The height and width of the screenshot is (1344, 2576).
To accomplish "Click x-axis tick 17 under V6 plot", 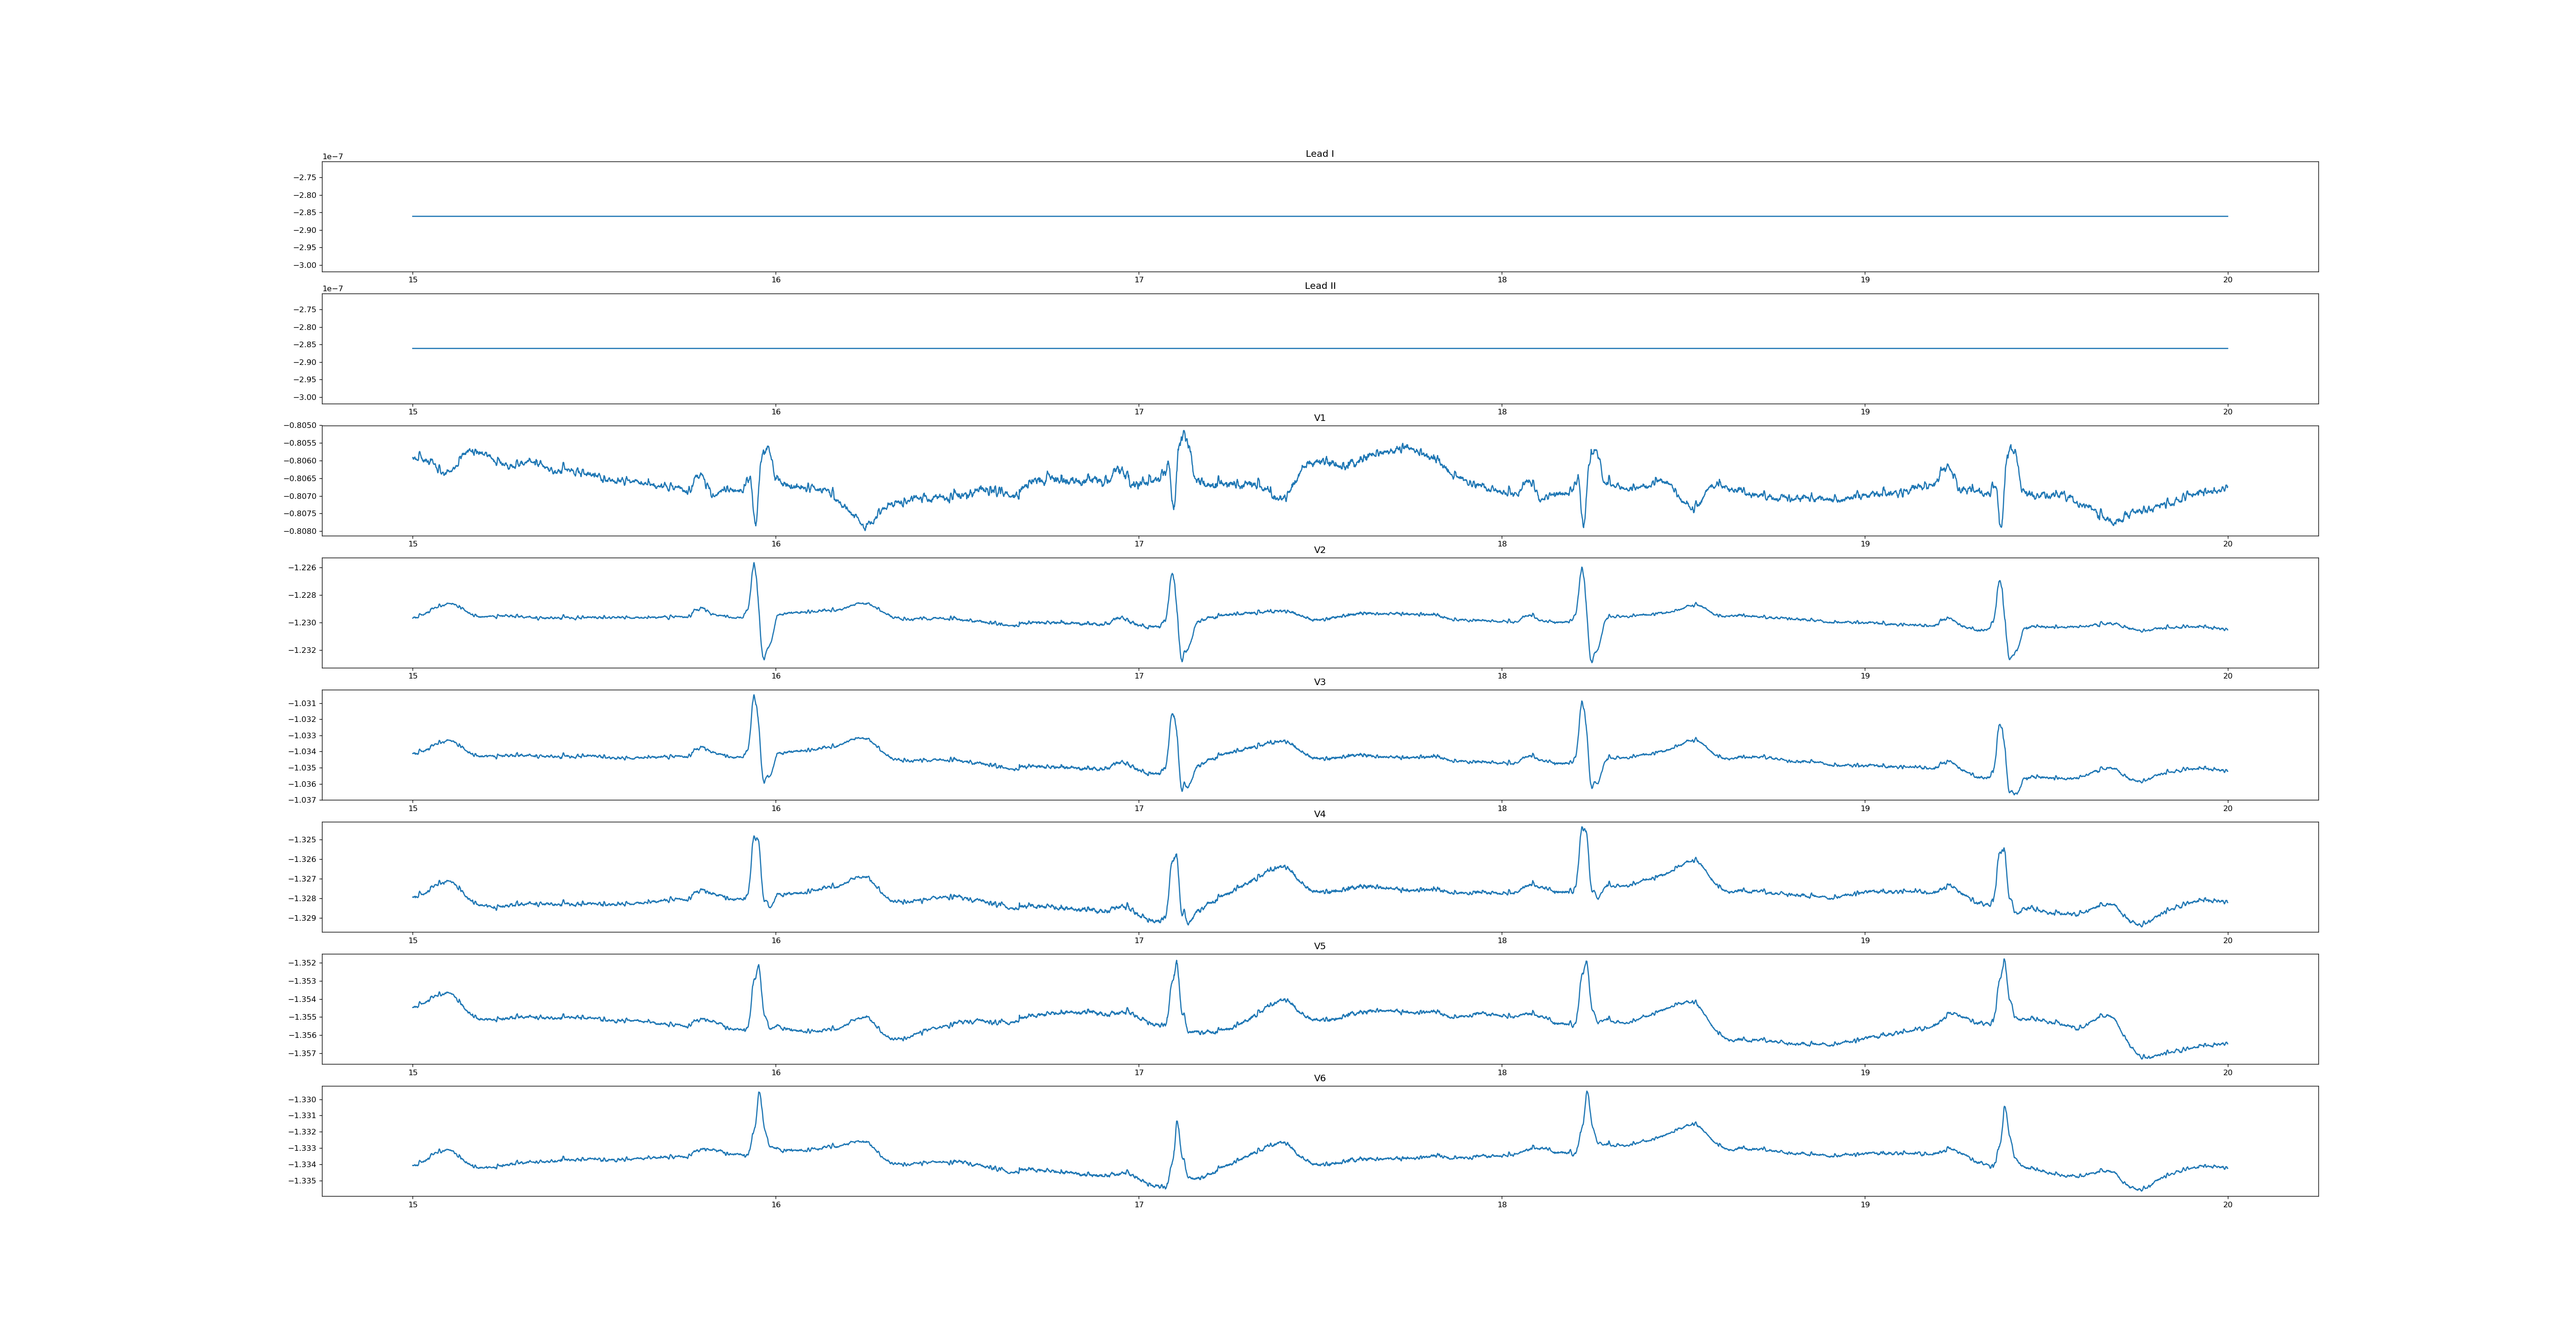I will pyautogui.click(x=1139, y=1205).
